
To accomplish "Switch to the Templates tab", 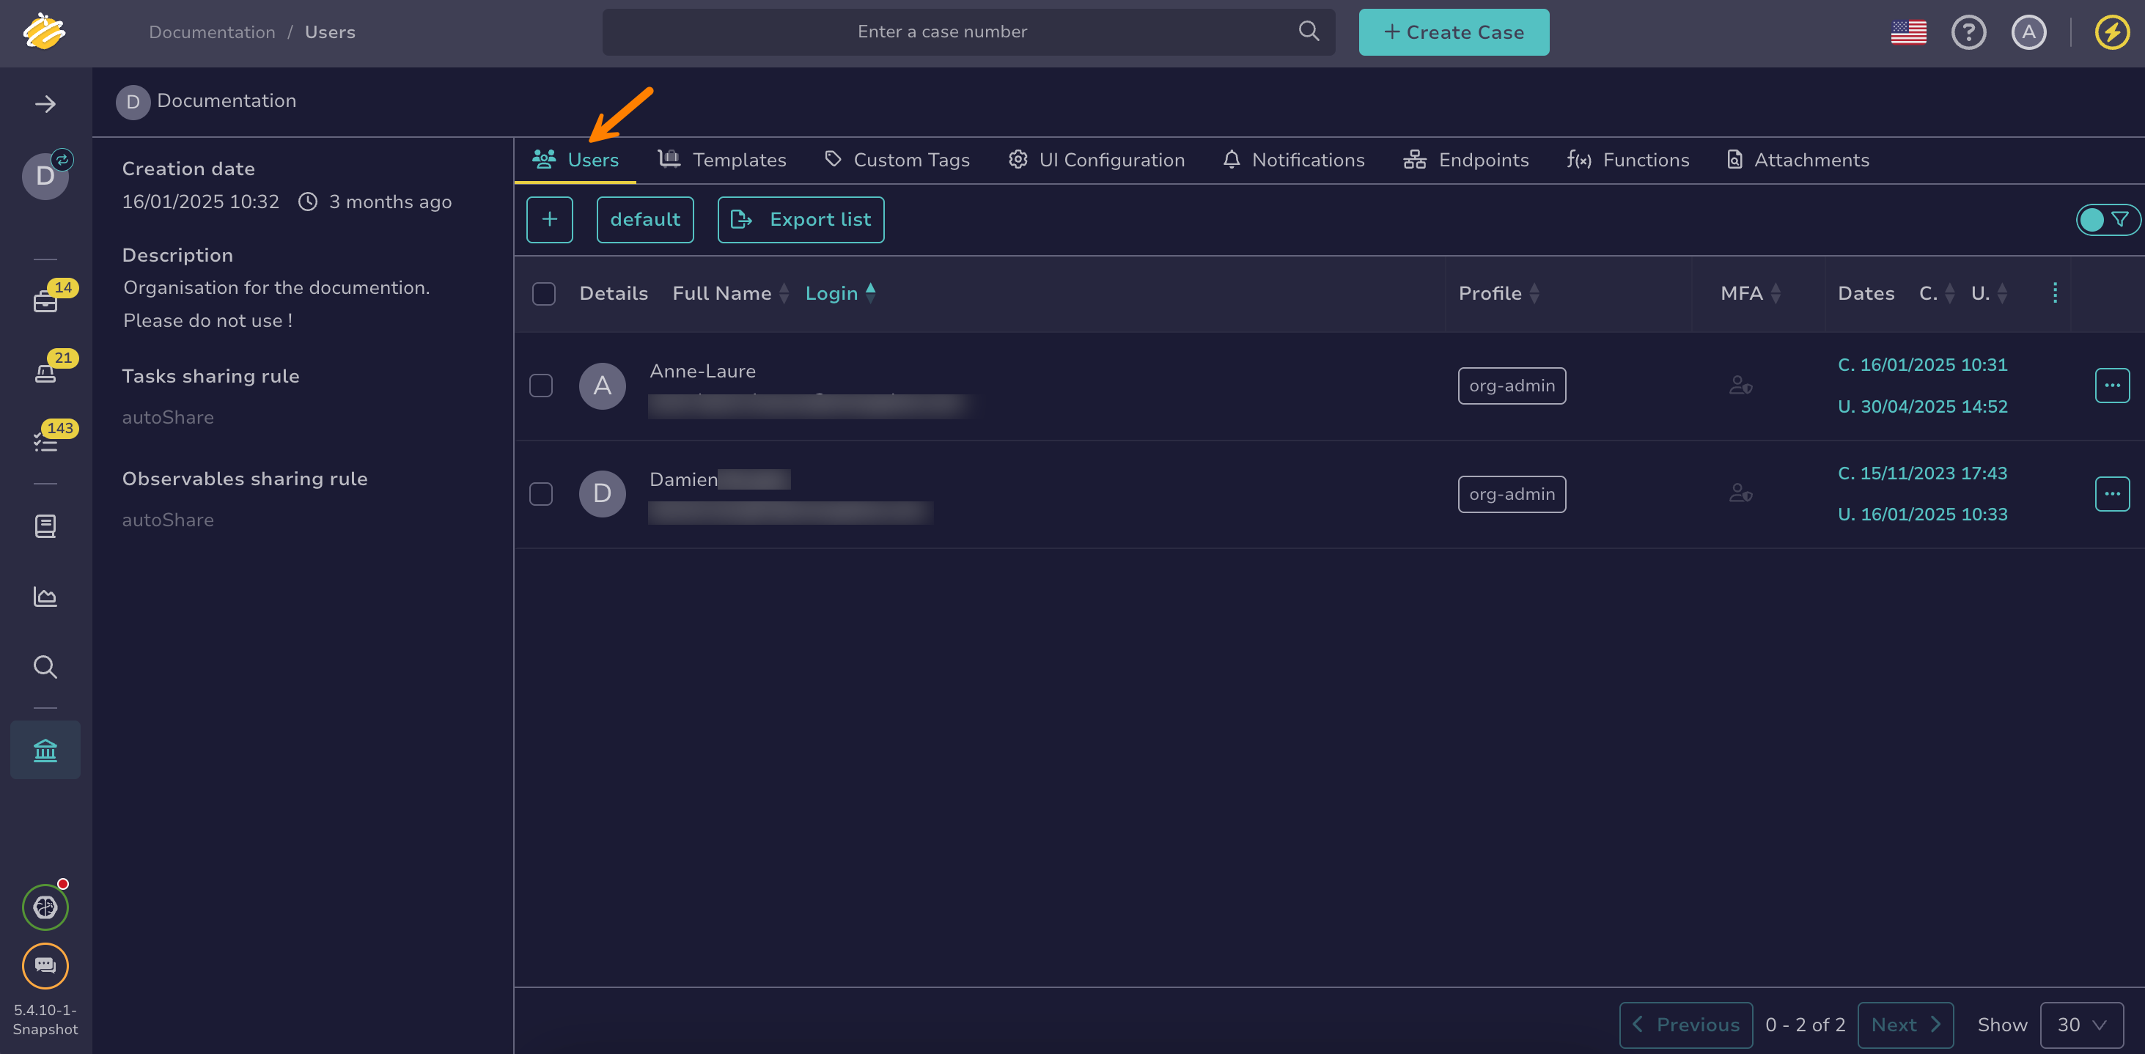I will pos(722,160).
